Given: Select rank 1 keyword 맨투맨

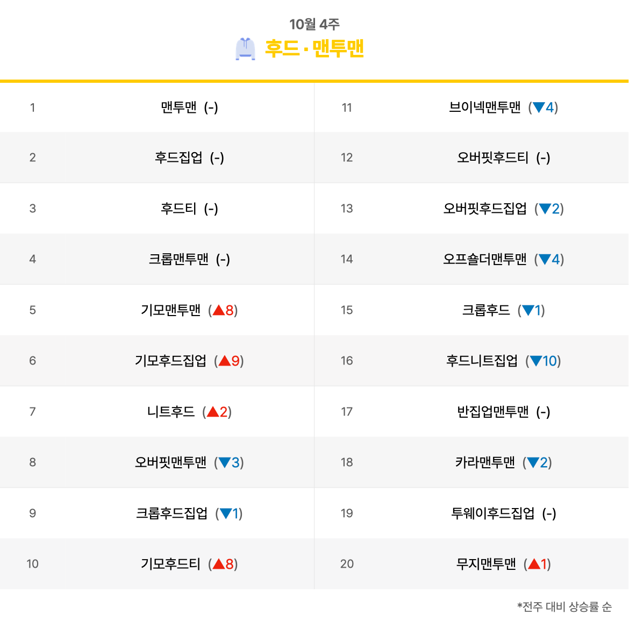Looking at the screenshot, I should pos(178,108).
